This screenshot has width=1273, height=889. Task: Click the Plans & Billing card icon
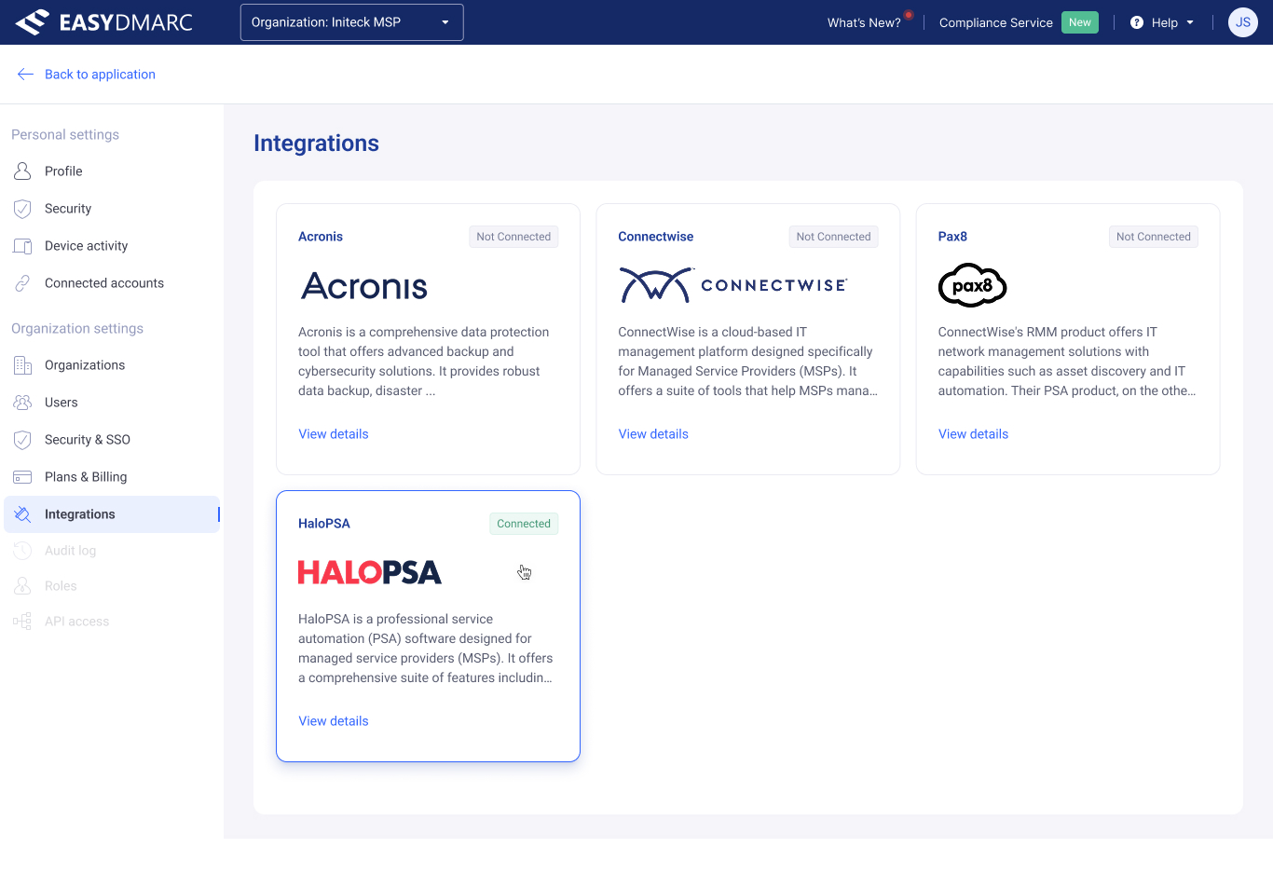coord(22,477)
